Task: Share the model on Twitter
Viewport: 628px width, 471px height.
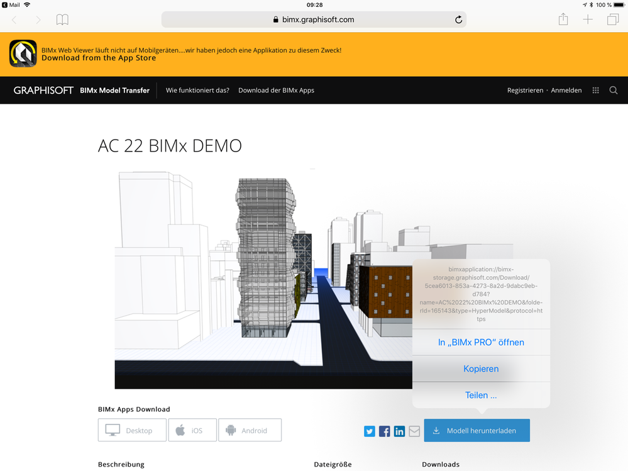Action: [x=370, y=431]
